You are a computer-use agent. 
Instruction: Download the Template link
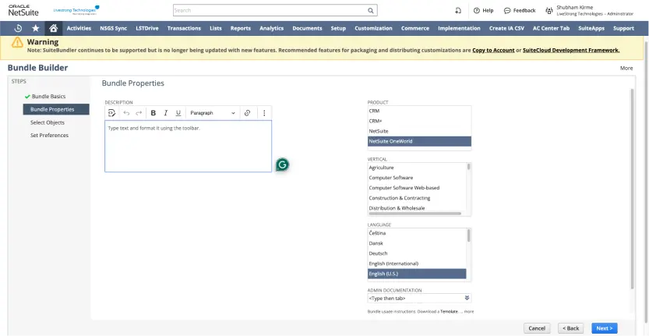449,311
